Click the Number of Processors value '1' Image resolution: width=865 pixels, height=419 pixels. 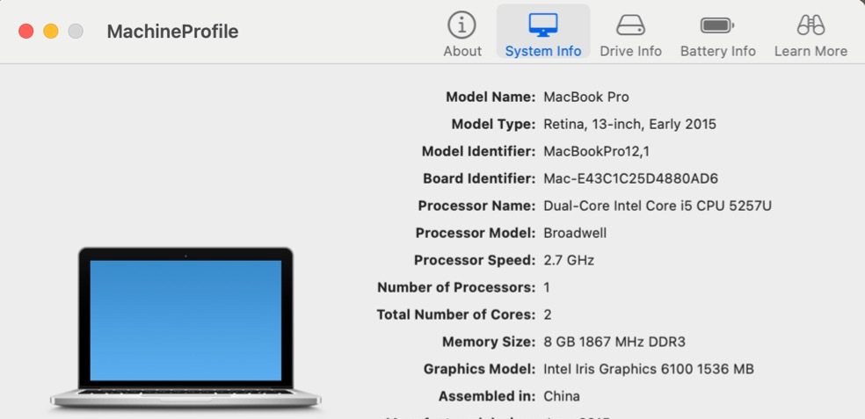pyautogui.click(x=547, y=287)
